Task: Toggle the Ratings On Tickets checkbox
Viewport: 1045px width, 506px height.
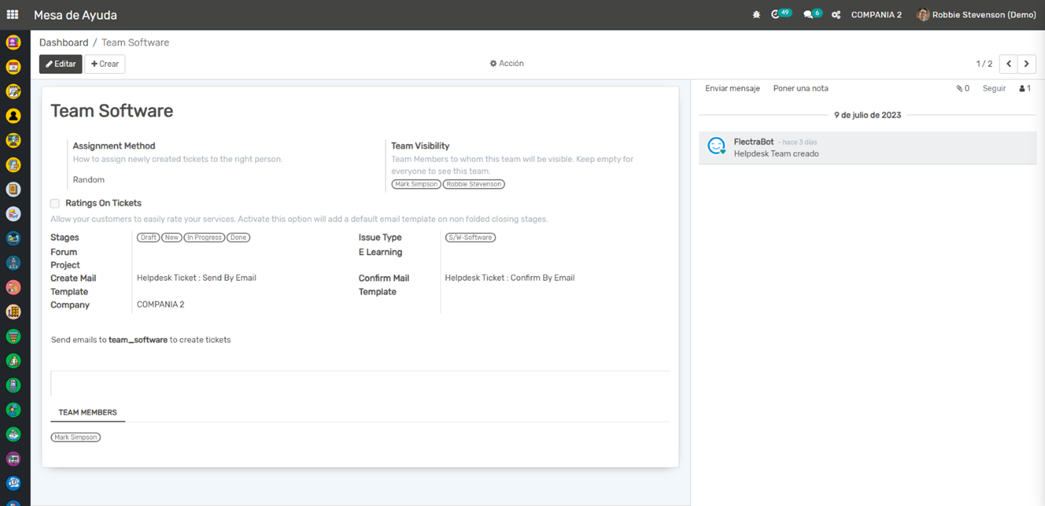Action: tap(55, 204)
